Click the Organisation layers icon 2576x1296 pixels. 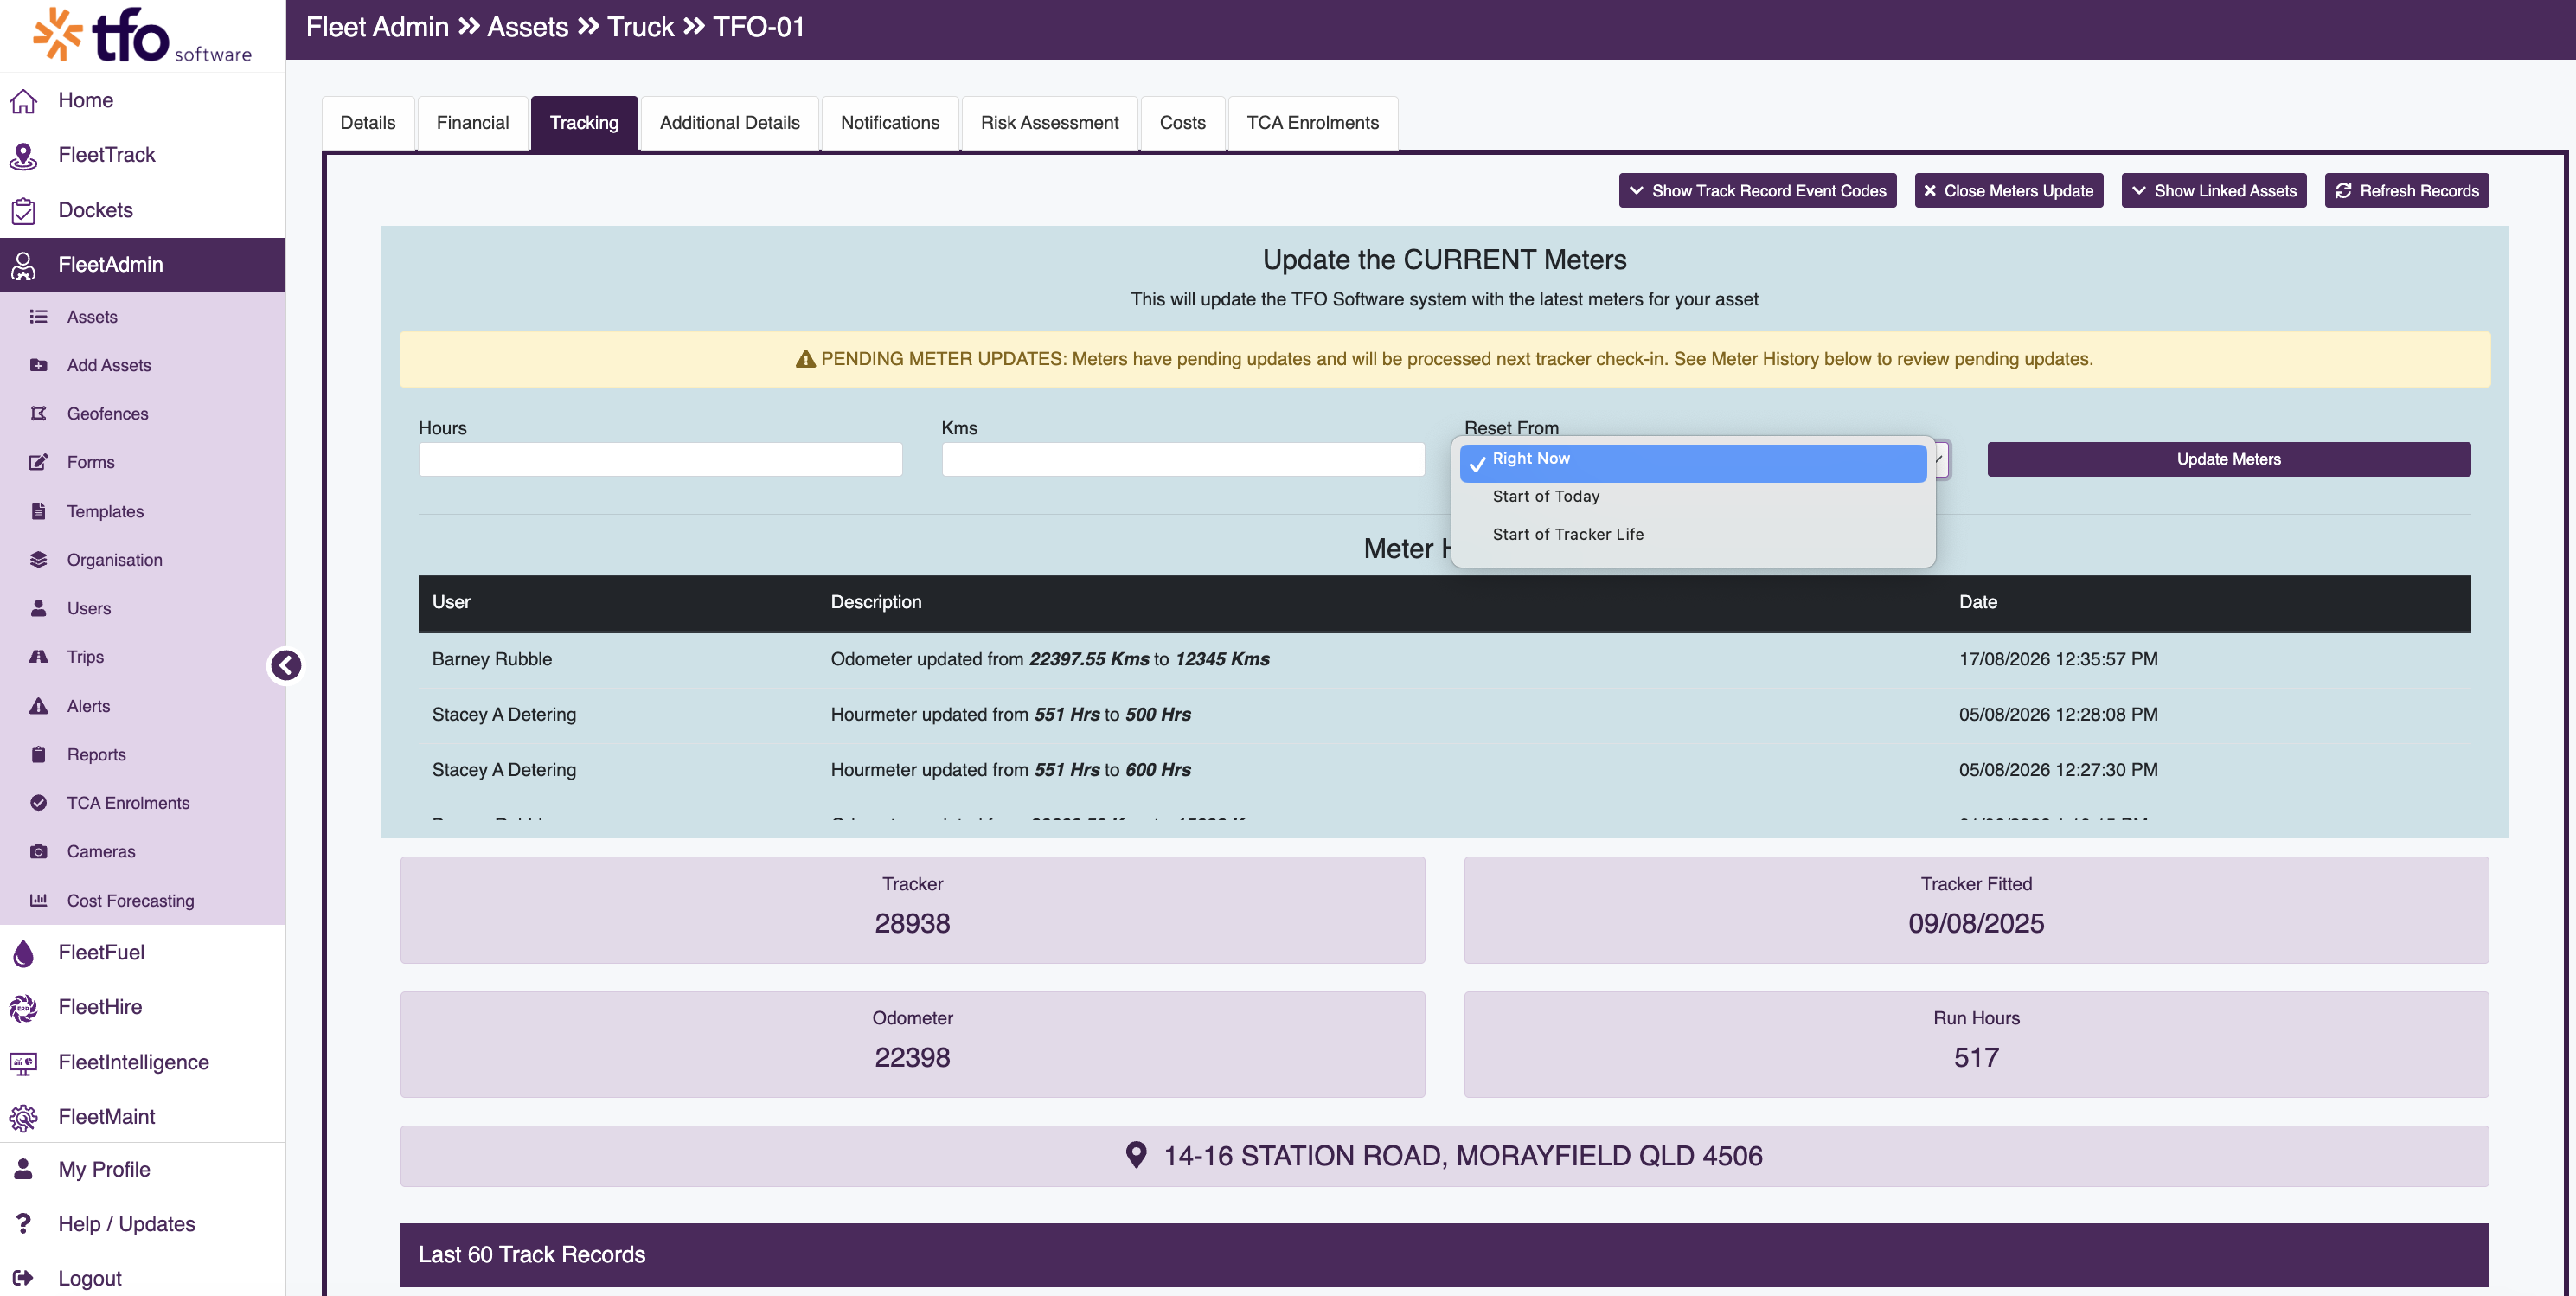(x=39, y=560)
